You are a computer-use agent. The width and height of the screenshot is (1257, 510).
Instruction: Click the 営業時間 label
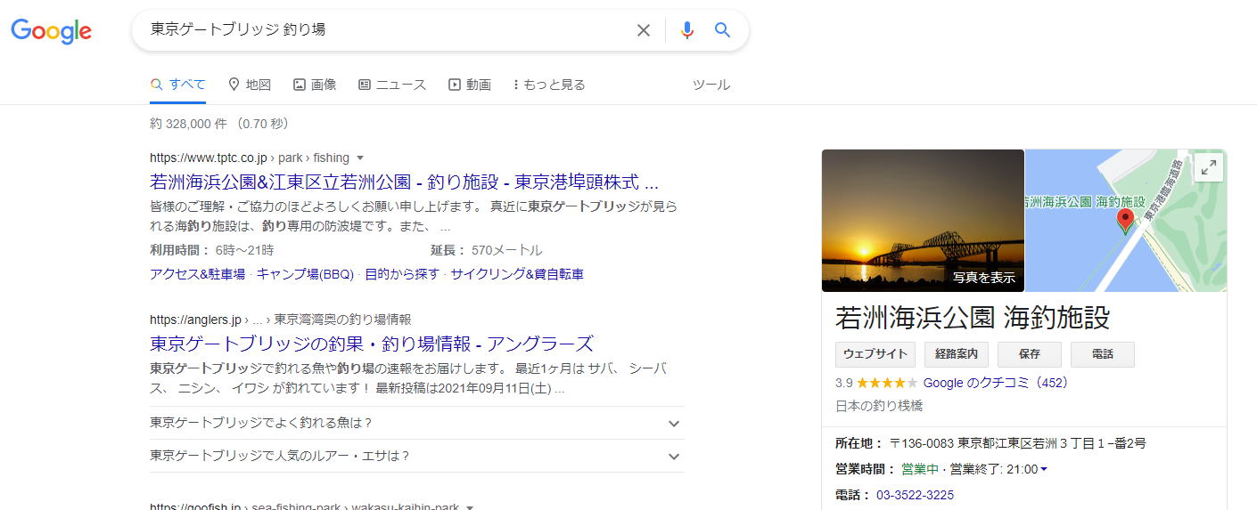(x=864, y=469)
